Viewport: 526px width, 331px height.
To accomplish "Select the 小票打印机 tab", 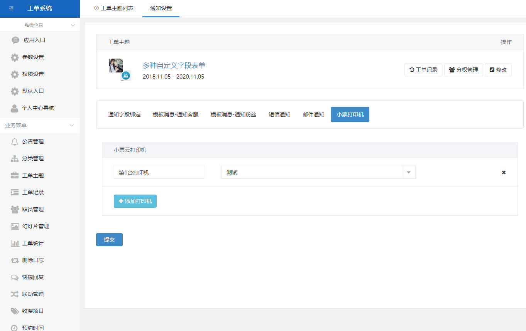I will (x=350, y=114).
